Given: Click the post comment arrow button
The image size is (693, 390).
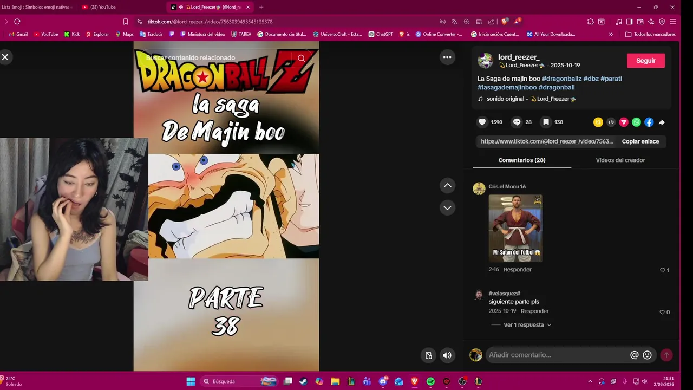Looking at the screenshot, I should click(666, 355).
